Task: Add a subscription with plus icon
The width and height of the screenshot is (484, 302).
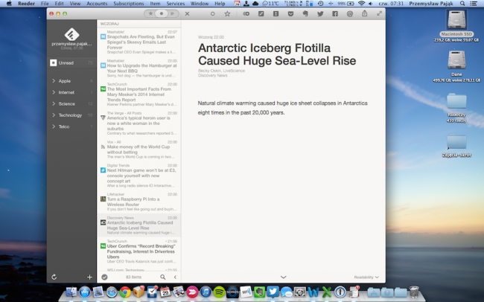Action: 89,277
